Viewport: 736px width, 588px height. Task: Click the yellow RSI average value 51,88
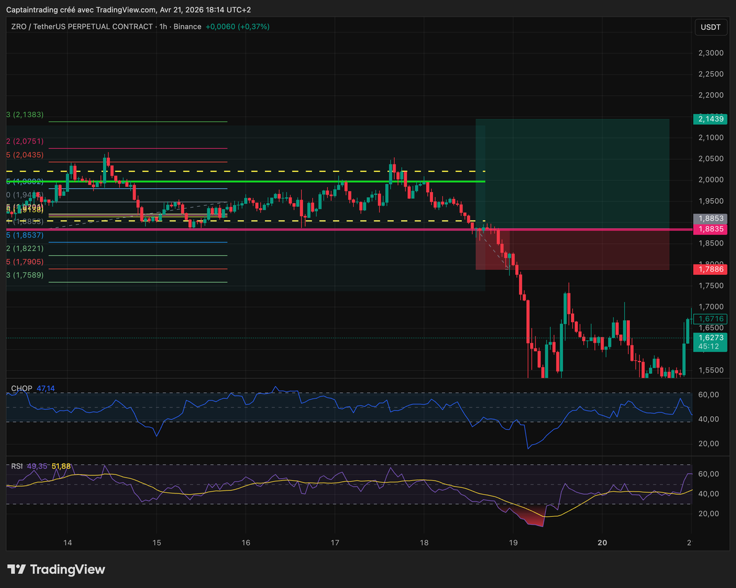tap(61, 466)
